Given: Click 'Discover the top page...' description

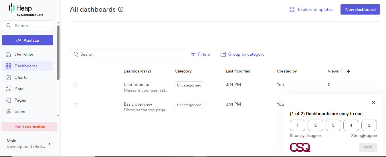Looking at the screenshot, I should (x=146, y=110).
